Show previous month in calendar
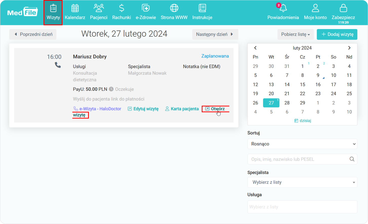368x224 pixels. click(x=255, y=48)
